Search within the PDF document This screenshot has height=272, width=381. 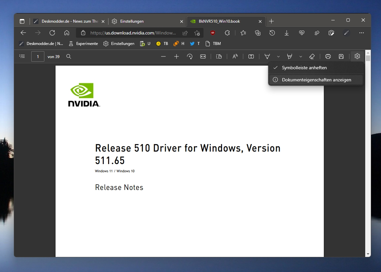point(69,56)
